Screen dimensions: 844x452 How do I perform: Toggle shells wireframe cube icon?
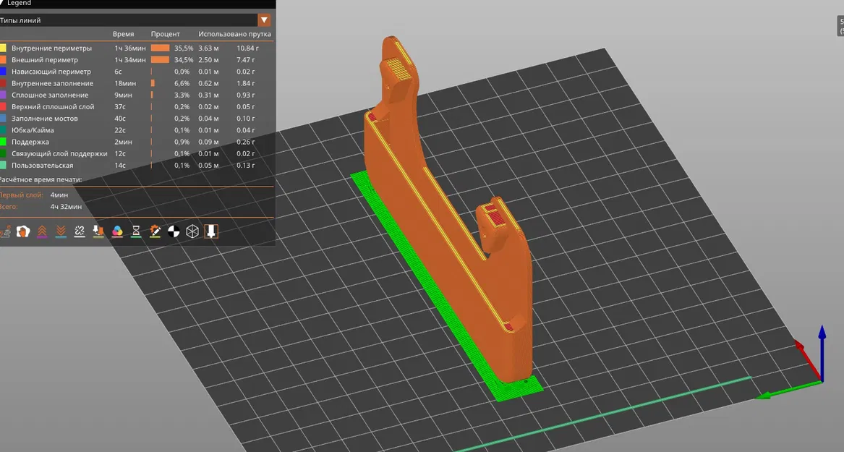[192, 231]
